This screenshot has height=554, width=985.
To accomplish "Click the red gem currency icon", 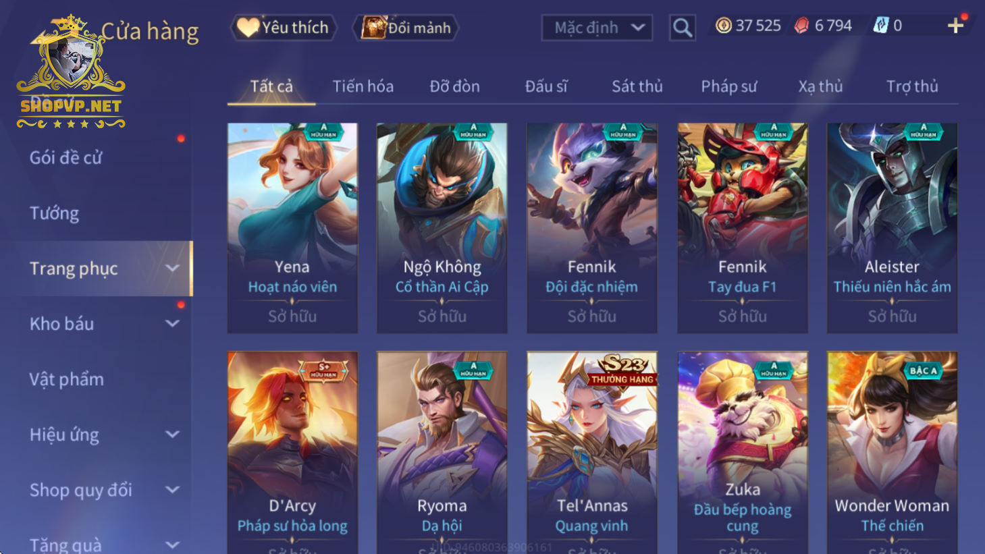I will coord(801,26).
